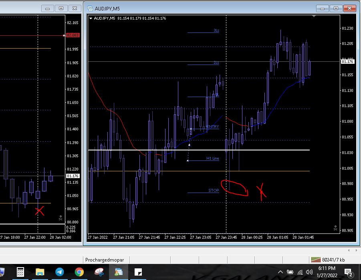361x280 pixels.
Task: Click the connection status bars icon
Action: (316, 260)
